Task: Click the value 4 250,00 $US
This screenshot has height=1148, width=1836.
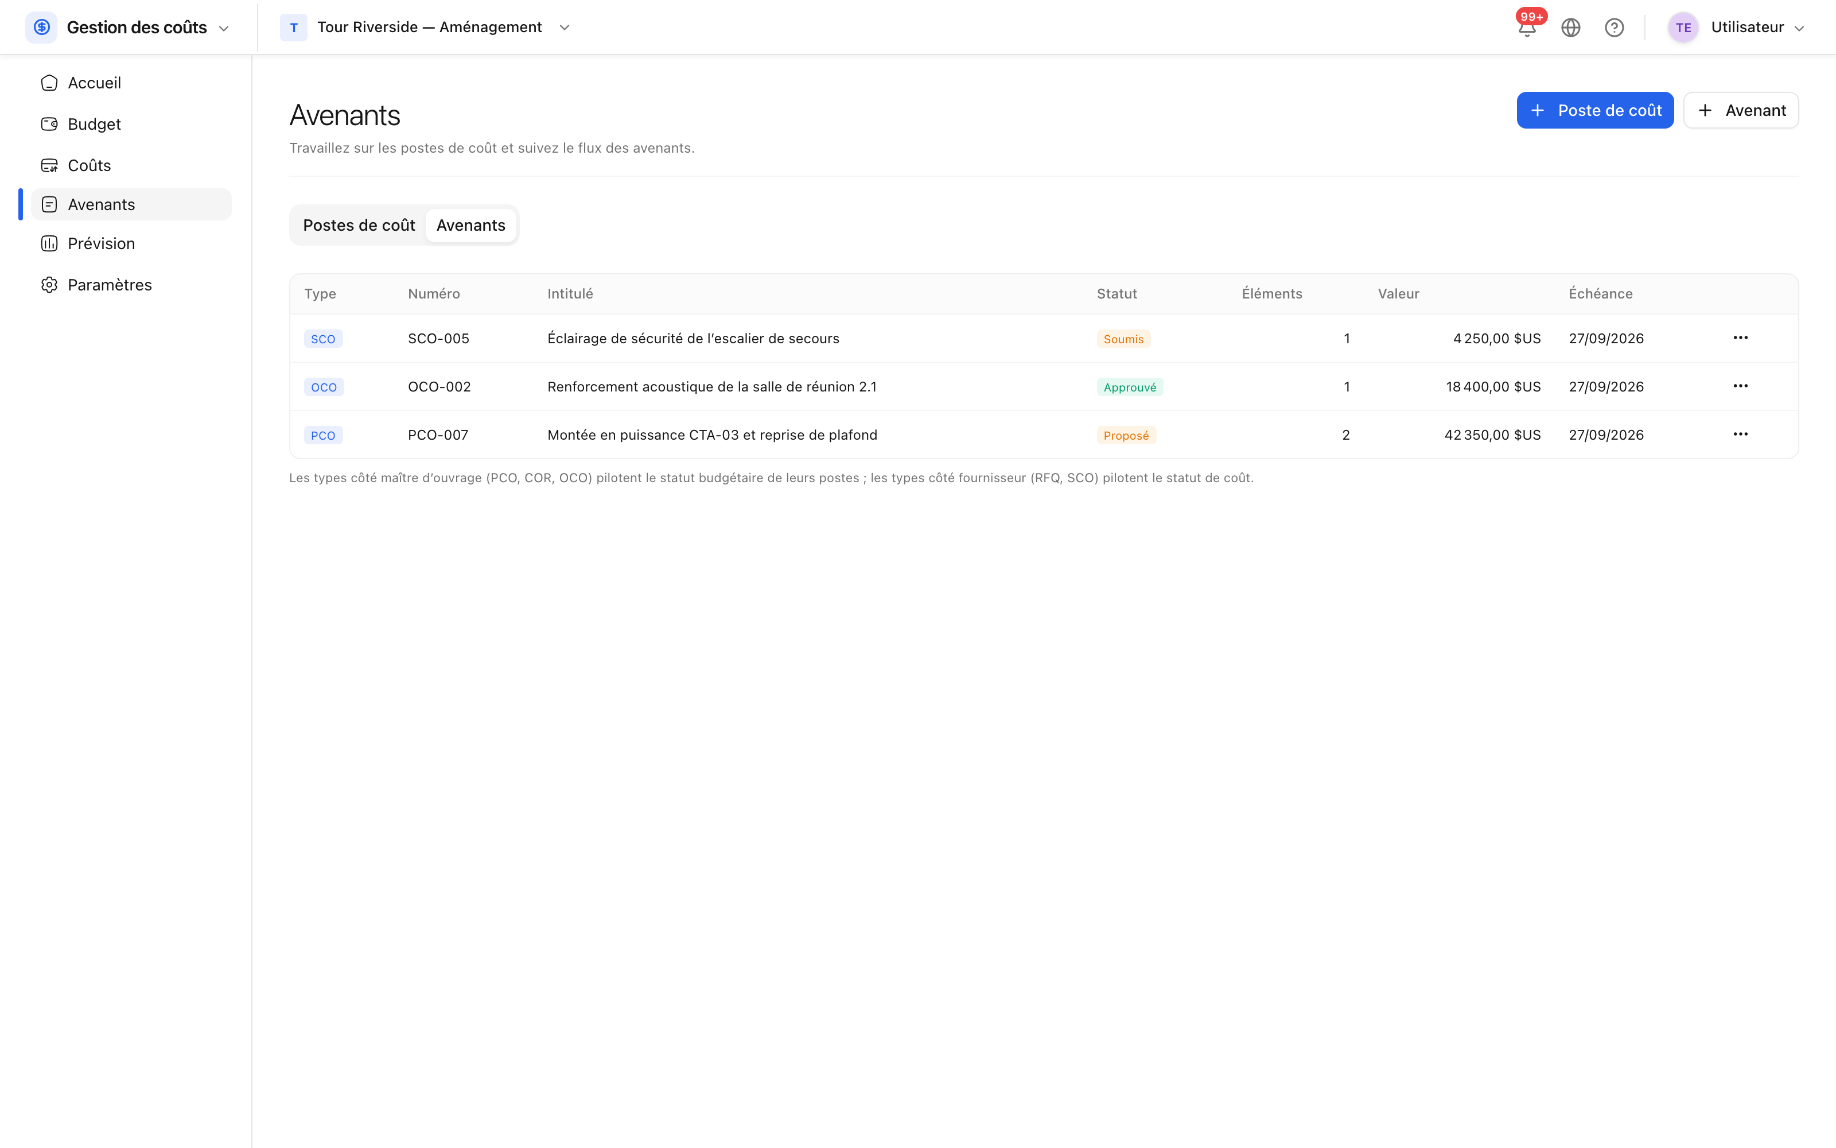Action: 1497,339
